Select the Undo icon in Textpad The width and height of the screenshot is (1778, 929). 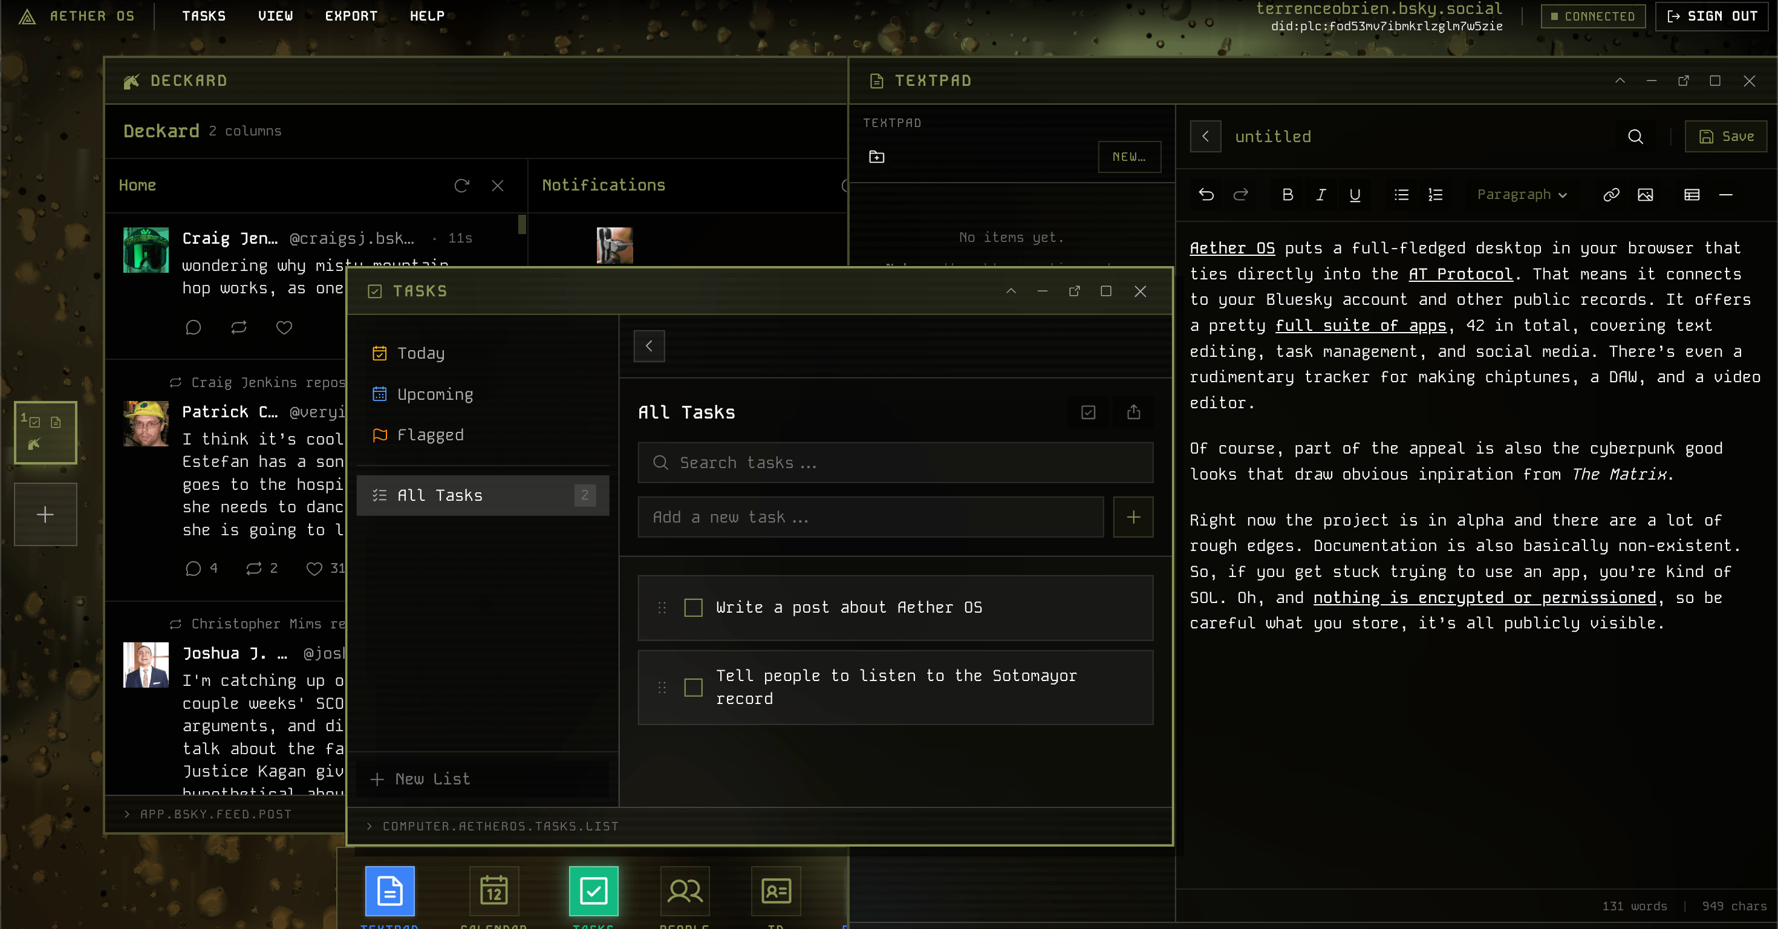click(1206, 195)
